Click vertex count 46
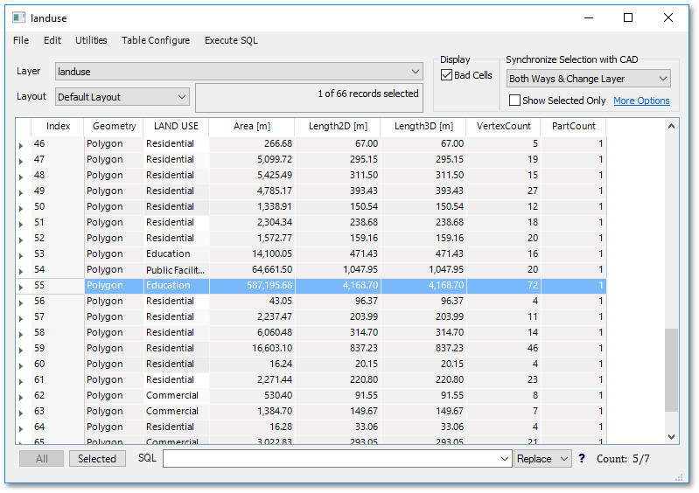This screenshot has width=699, height=493. (504, 348)
